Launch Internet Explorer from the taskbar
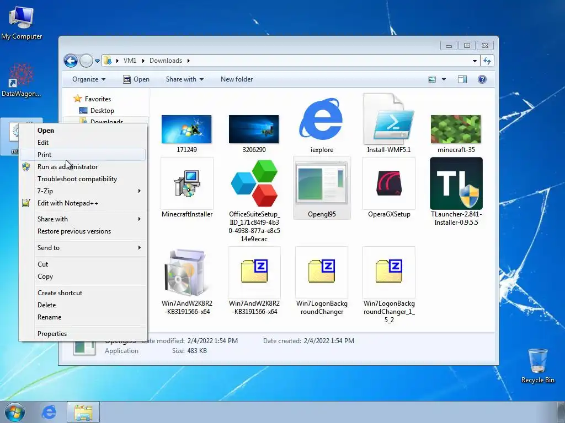The width and height of the screenshot is (565, 423). tap(49, 412)
